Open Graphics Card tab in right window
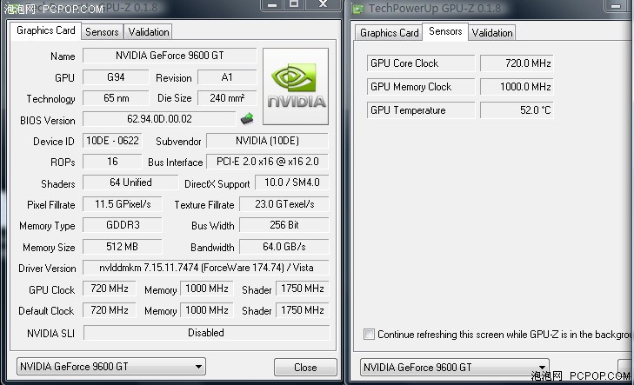The image size is (634, 385). (389, 33)
